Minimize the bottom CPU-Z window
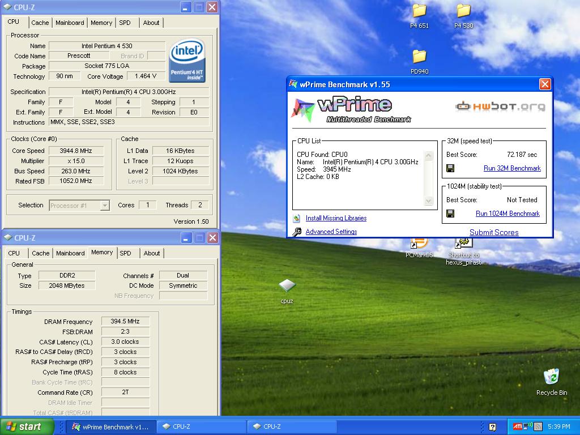 [x=186, y=238]
